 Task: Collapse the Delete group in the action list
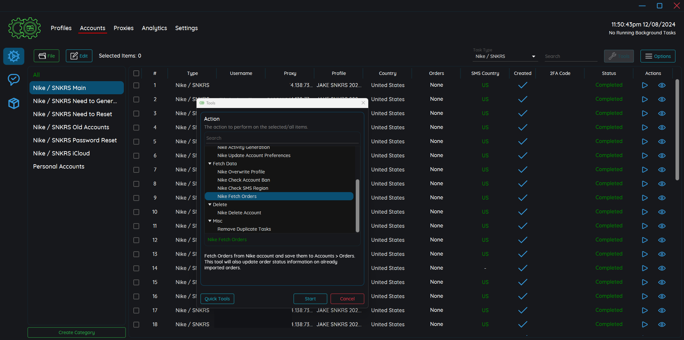210,205
